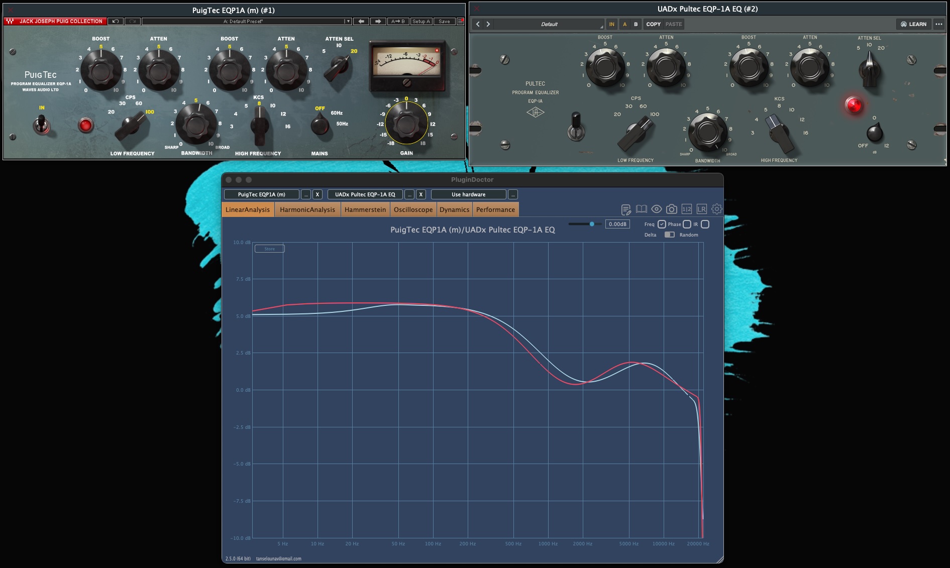The width and height of the screenshot is (950, 568).
Task: Enable the IR checkbox
Action: coord(705,224)
